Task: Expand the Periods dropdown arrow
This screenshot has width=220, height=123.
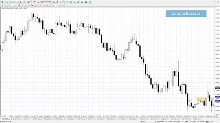Action: (x=88, y=2)
